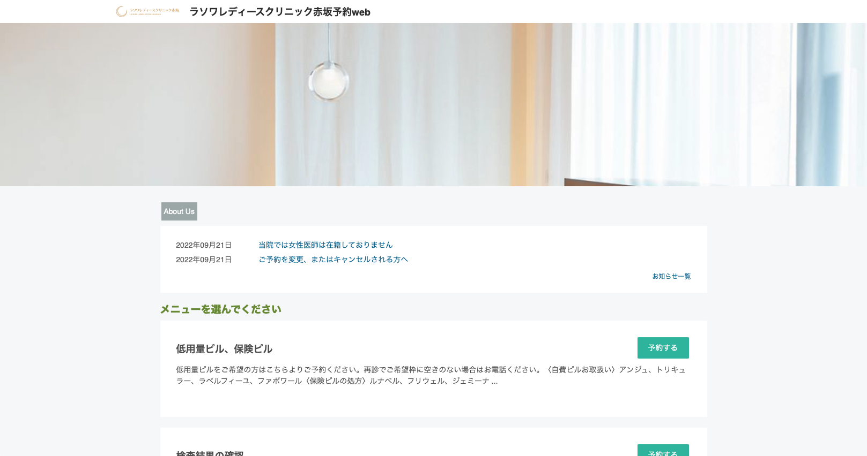Click the first 2022年09月21日 date entry
867x456 pixels.
[x=204, y=245]
